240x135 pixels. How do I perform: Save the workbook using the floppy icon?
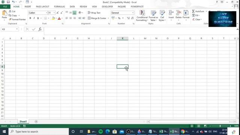coord(8,2)
